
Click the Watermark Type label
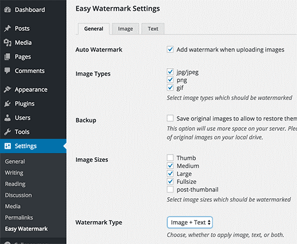(99, 222)
